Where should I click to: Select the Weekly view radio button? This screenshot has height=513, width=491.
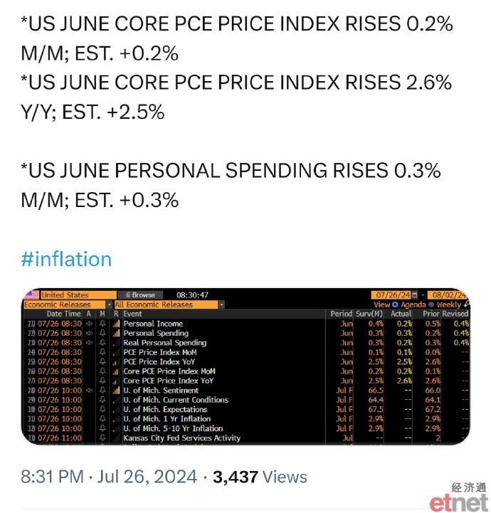431,305
